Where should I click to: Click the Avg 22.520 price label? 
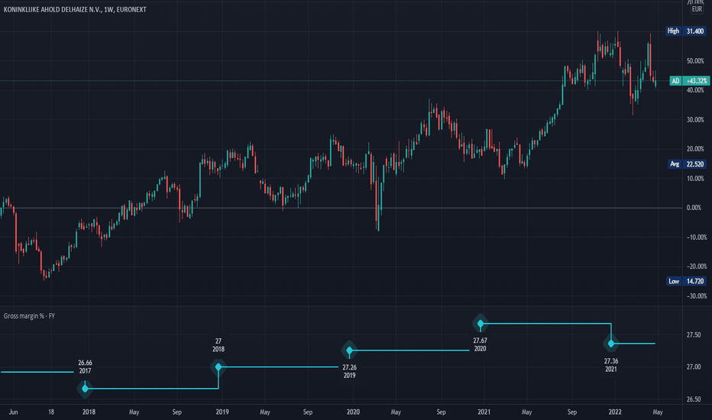688,164
